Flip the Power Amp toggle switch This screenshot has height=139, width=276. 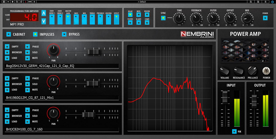click(266, 71)
